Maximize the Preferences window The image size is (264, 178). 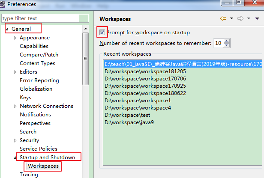[x=239, y=3]
